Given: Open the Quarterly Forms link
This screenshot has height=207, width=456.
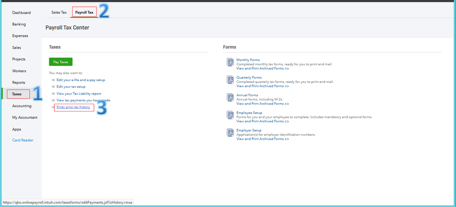Looking at the screenshot, I should coord(249,78).
